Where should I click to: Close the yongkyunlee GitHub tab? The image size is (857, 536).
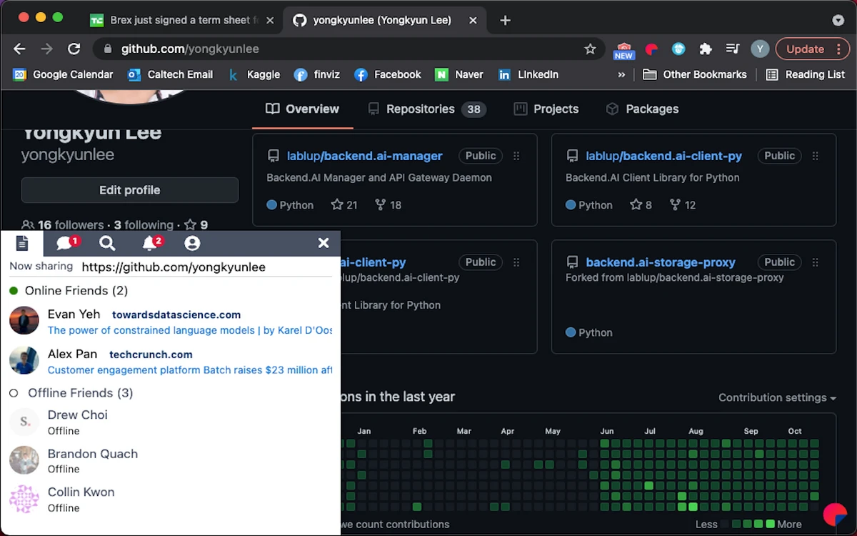(x=471, y=20)
